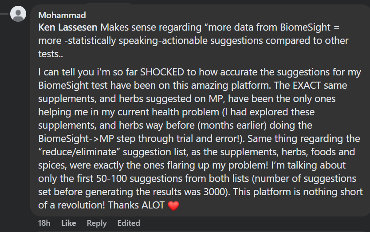
Task: Click the word "revolution!" in the last line
Action: (x=82, y=205)
